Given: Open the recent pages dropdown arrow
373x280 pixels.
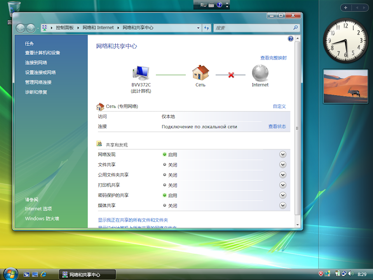Looking at the screenshot, I should tap(38, 28).
